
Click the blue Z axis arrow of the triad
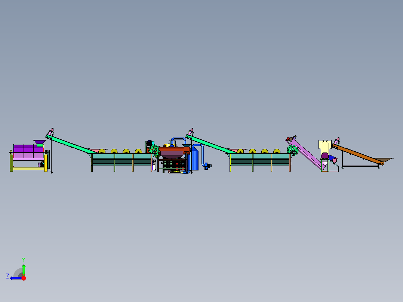click(x=16, y=278)
